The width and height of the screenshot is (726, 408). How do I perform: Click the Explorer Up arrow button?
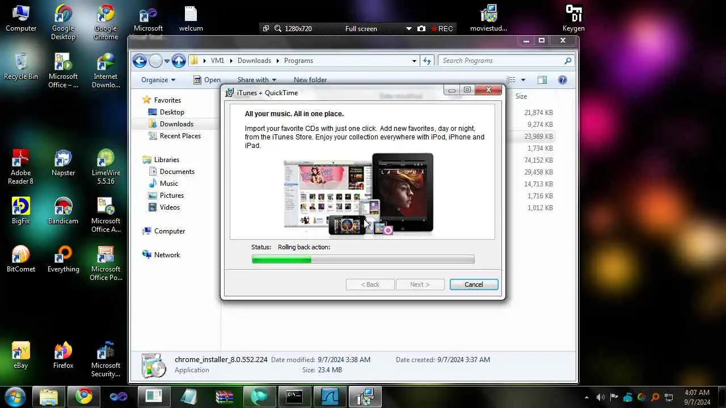click(x=179, y=61)
